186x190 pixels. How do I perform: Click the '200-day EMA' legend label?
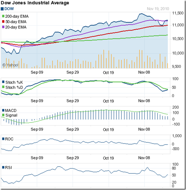(17, 16)
